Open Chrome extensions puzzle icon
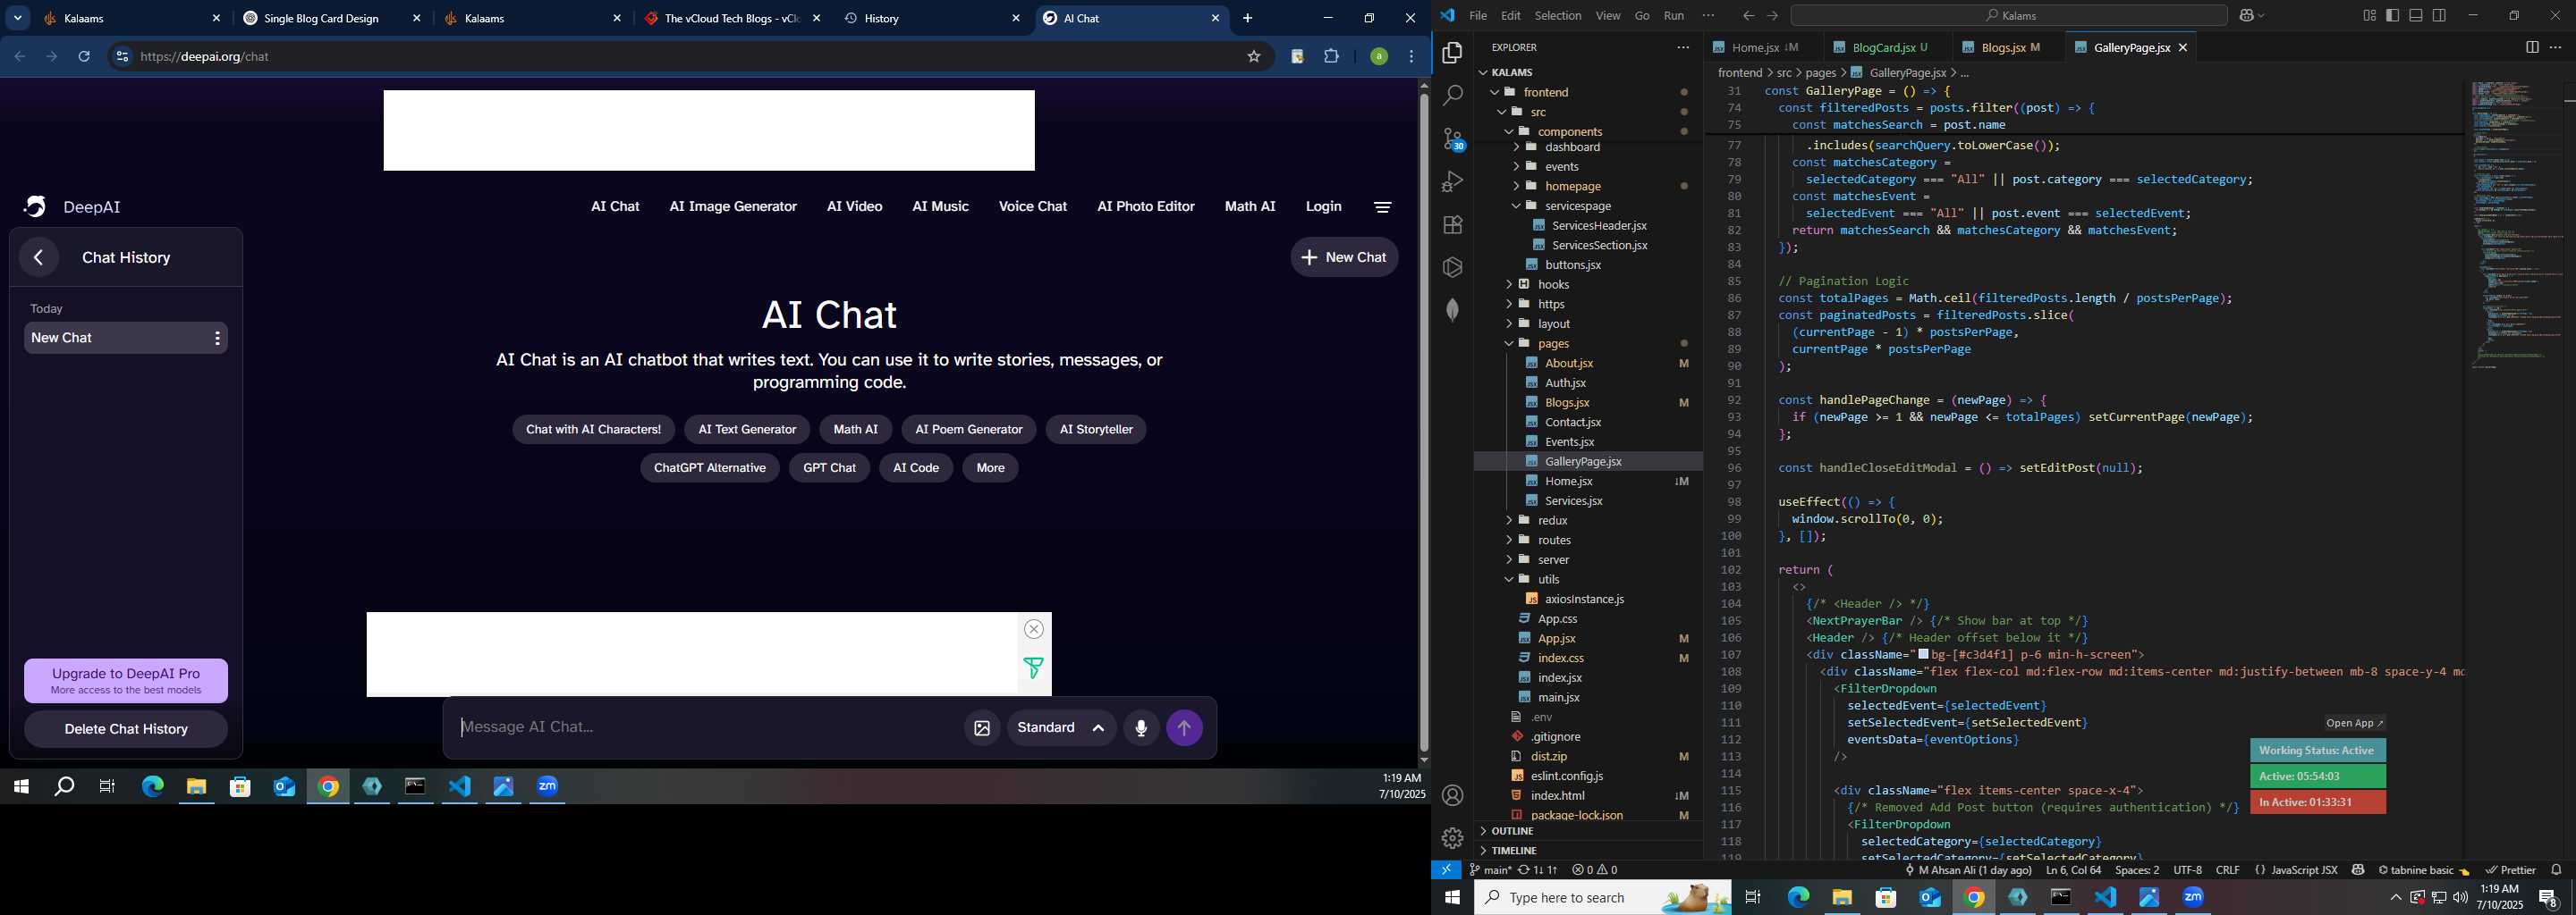Screen dimensions: 2576x915 [1332, 57]
